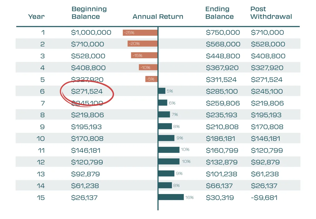Click the Annual Return column header

coord(158,17)
